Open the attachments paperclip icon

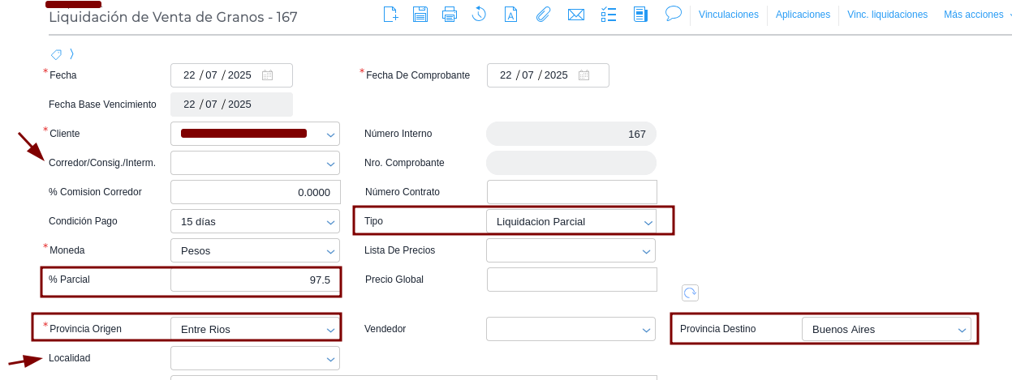click(x=543, y=14)
